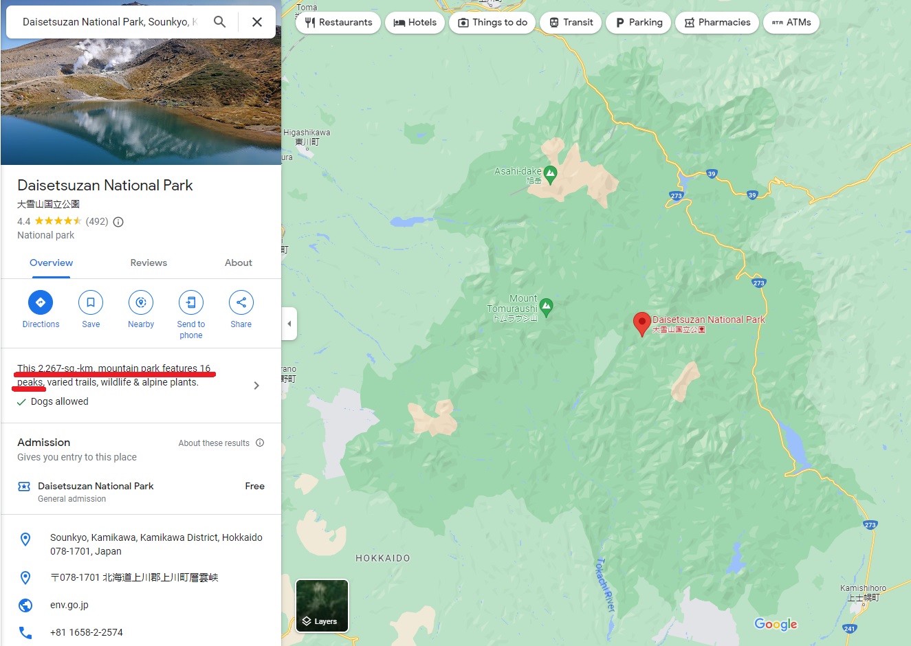The height and width of the screenshot is (646, 911).
Task: Click the route 241 highway shield
Action: click(x=850, y=628)
